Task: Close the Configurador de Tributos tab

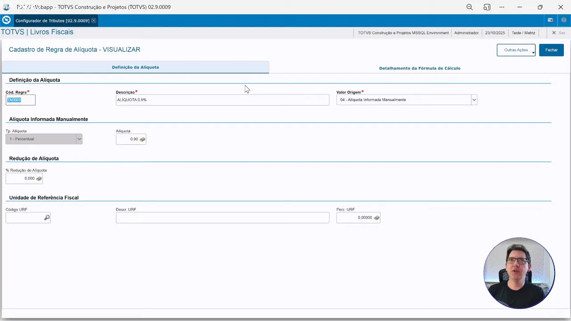Action: coord(94,21)
